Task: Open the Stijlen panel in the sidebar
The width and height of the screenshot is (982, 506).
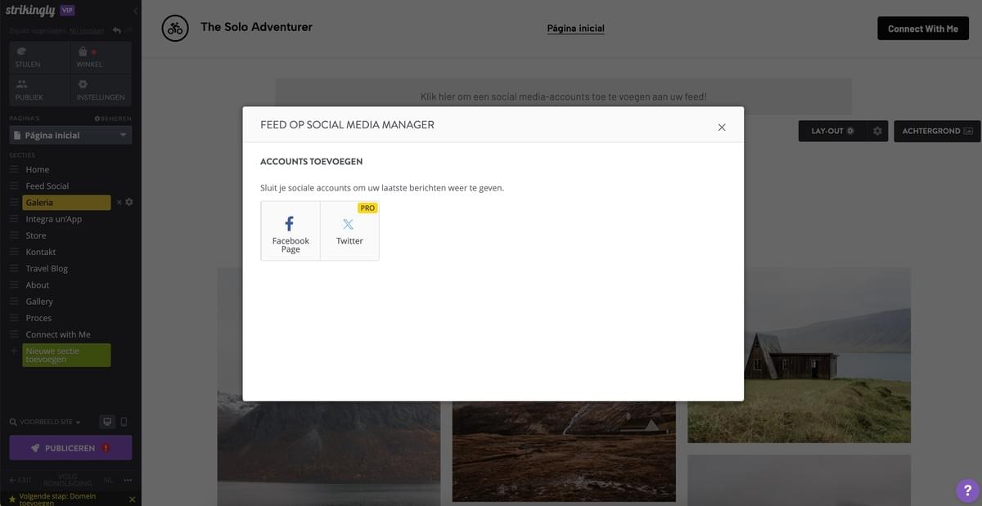Action: pyautogui.click(x=38, y=58)
